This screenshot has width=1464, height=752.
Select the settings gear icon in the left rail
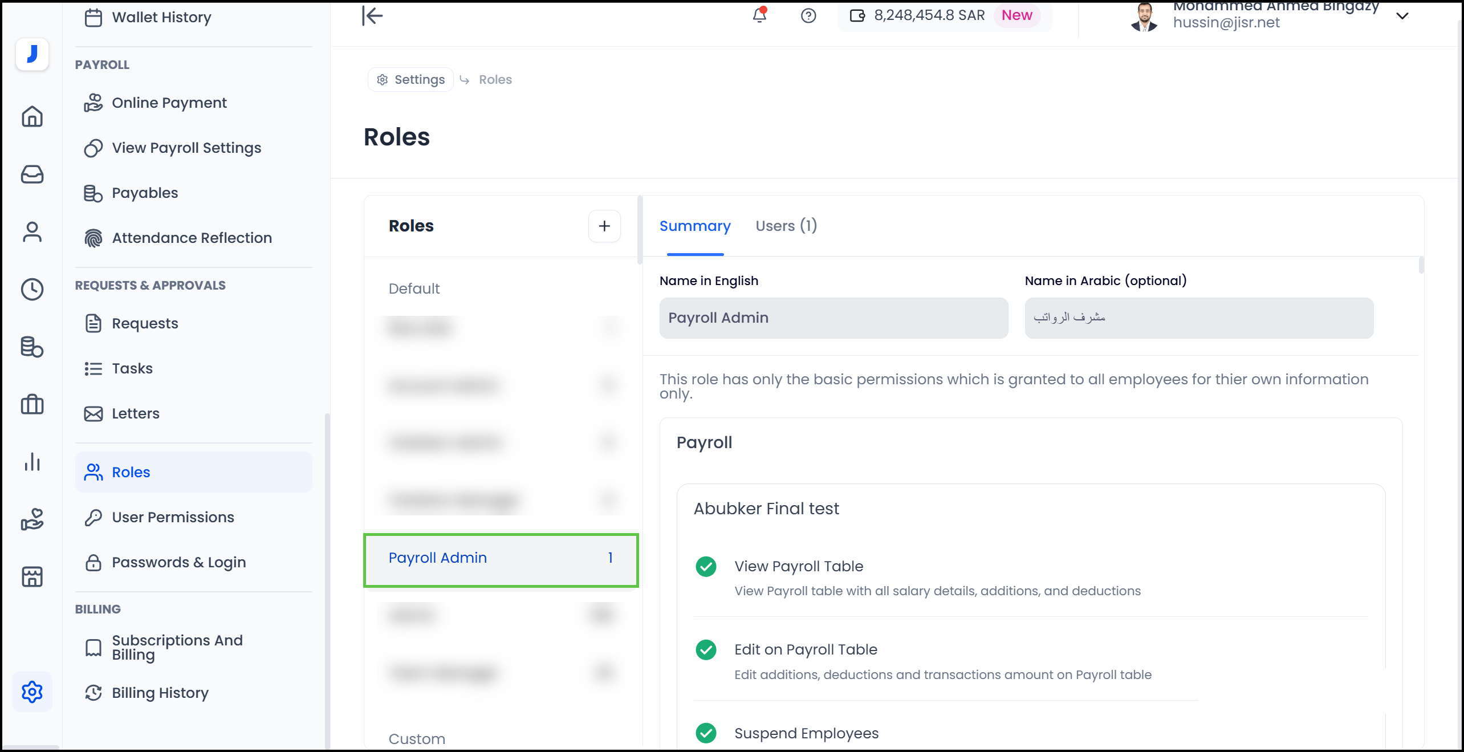pyautogui.click(x=32, y=692)
